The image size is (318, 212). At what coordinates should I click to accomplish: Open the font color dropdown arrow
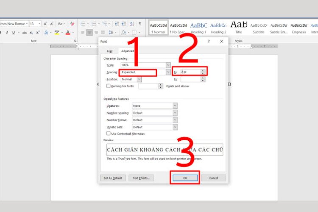pos(73,33)
